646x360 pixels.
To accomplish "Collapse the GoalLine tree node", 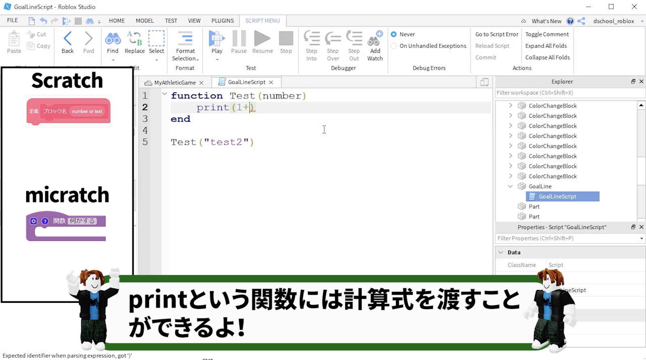I will point(510,186).
